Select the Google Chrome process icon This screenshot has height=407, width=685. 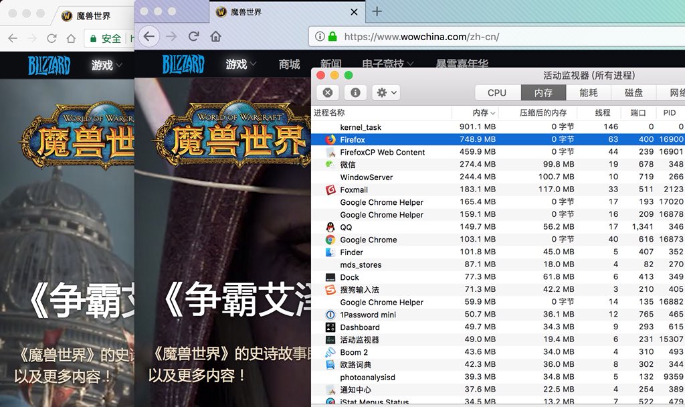tap(330, 240)
